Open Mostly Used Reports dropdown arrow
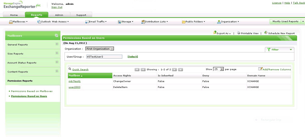Viewport: 305px width, 137px height. 303,22
